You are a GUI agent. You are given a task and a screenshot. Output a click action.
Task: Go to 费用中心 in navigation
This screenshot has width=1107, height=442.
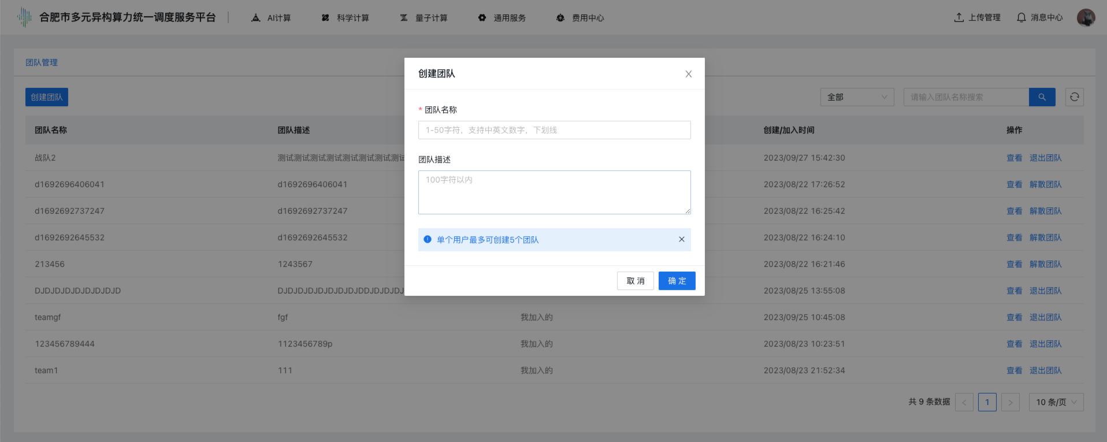tap(580, 18)
